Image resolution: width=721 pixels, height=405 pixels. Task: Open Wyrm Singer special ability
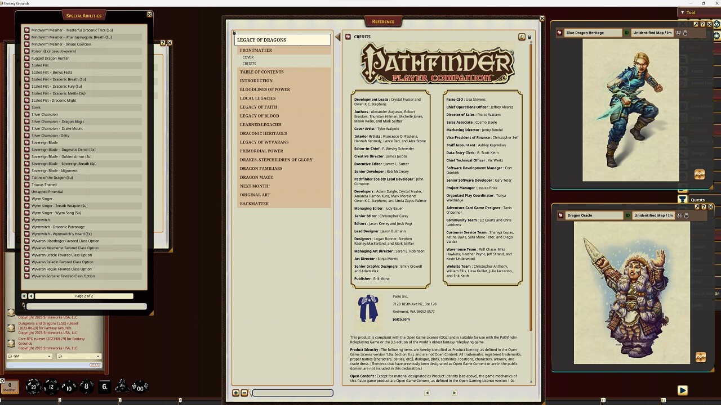pyautogui.click(x=42, y=199)
